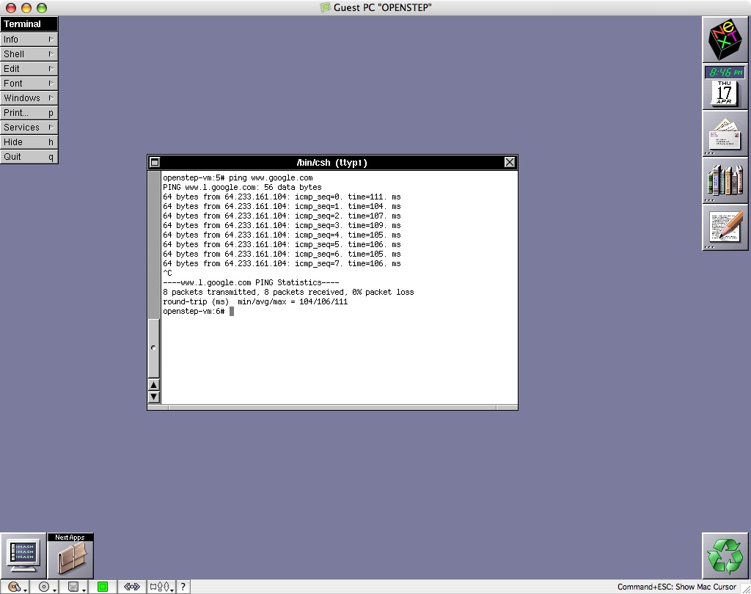Select the floppy disk icon in Guest PC toolbar
751x594 pixels.
click(x=73, y=586)
